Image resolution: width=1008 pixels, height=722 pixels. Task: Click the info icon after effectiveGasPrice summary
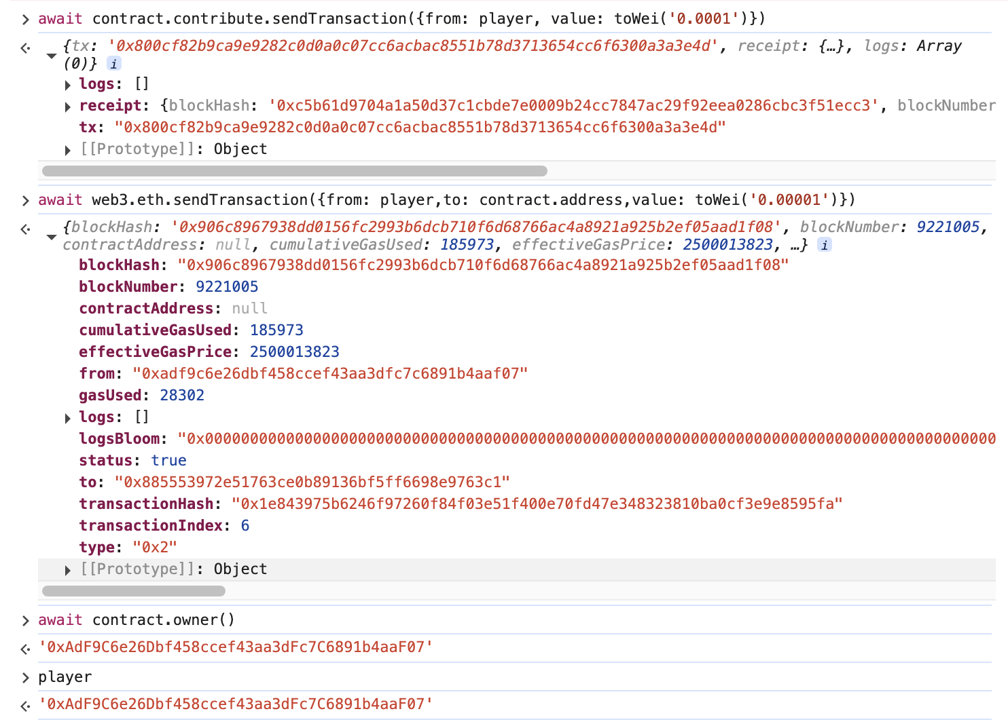point(825,245)
